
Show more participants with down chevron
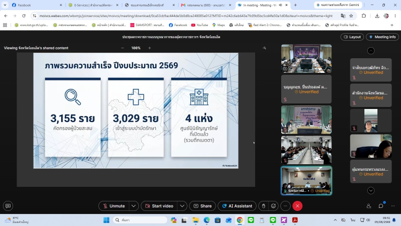(371, 191)
